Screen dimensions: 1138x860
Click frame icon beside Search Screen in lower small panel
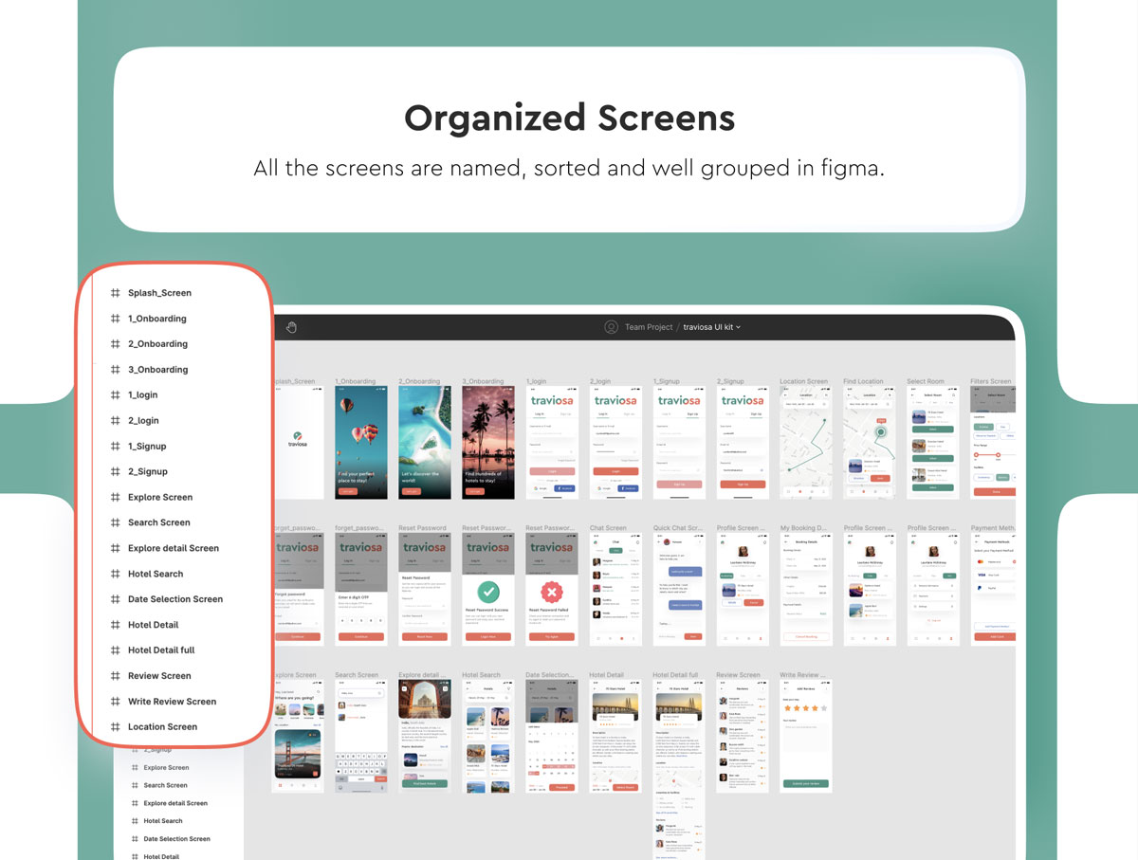click(x=135, y=786)
